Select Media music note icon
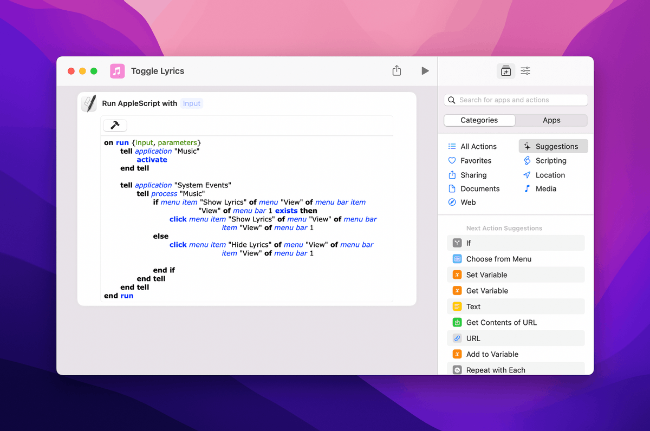 tap(527, 189)
